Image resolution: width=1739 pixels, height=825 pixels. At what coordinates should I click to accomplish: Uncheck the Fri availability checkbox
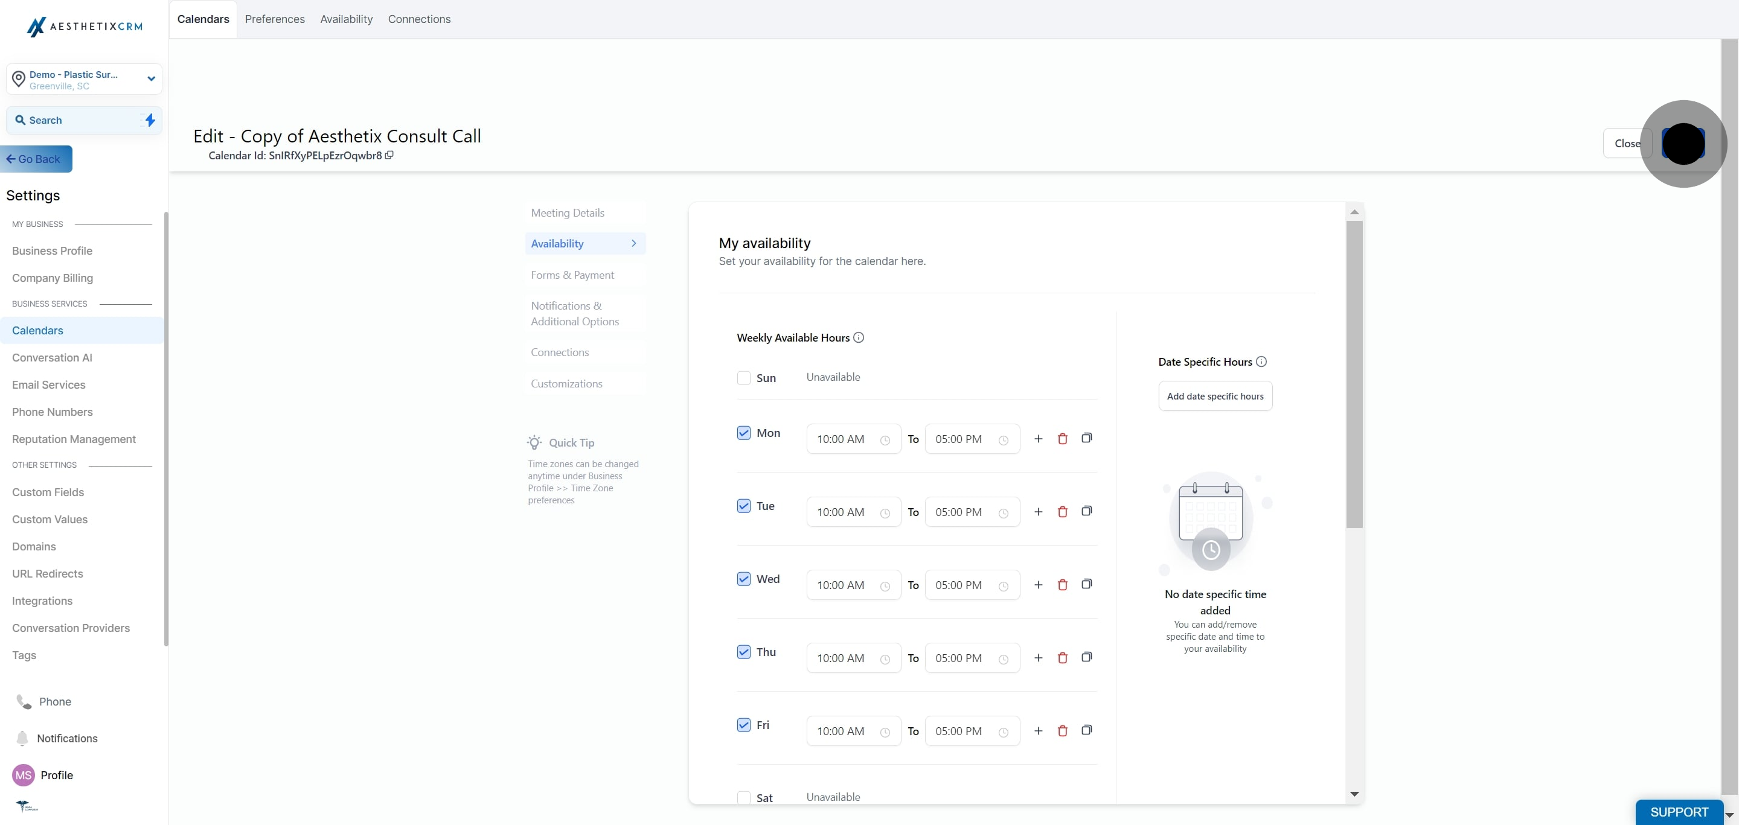pos(743,725)
